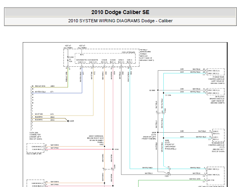
Task: Click the "LIN COM" terminal label
Action: (x=211, y=180)
